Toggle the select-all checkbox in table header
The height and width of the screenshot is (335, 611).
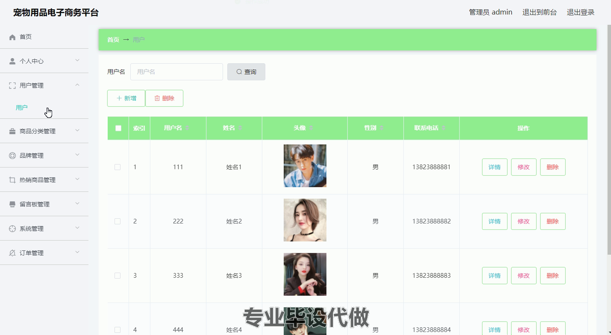(x=118, y=128)
